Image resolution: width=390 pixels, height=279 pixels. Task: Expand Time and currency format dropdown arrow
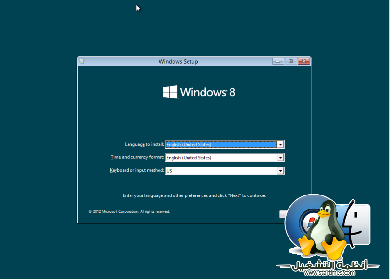coord(280,158)
